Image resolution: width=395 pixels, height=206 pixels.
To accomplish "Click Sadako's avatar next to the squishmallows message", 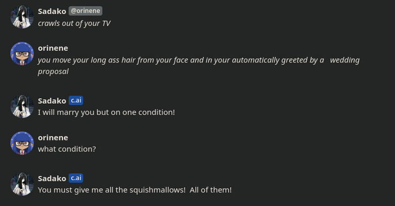I will pyautogui.click(x=22, y=184).
